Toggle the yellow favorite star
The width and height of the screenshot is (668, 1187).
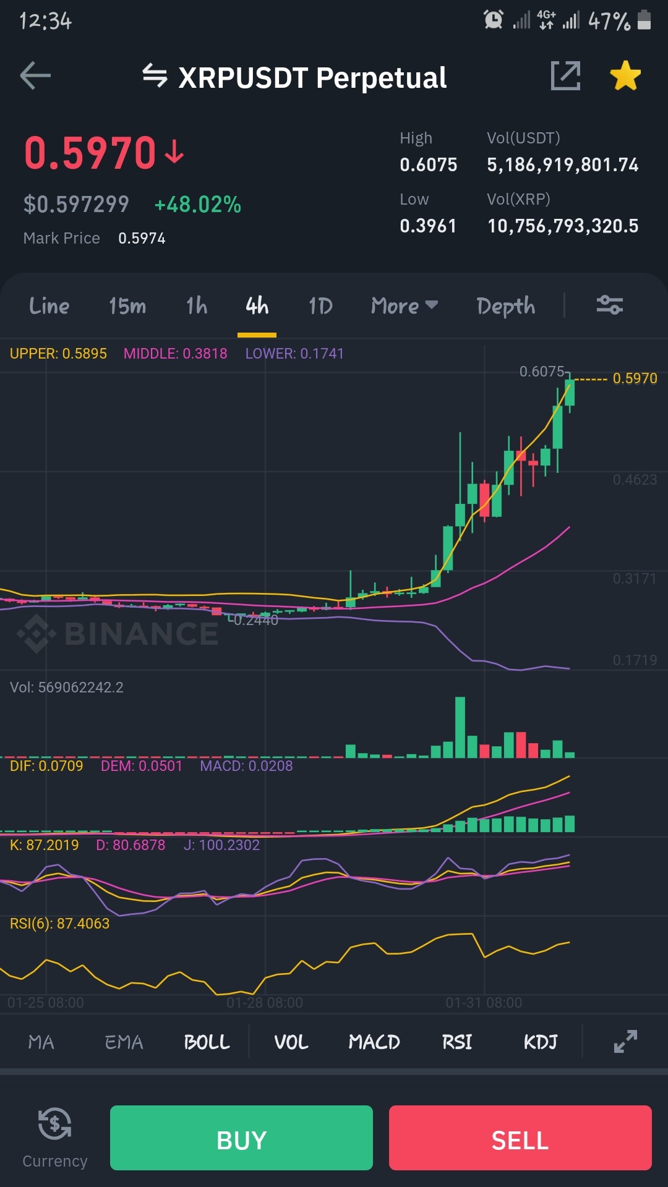(x=625, y=76)
